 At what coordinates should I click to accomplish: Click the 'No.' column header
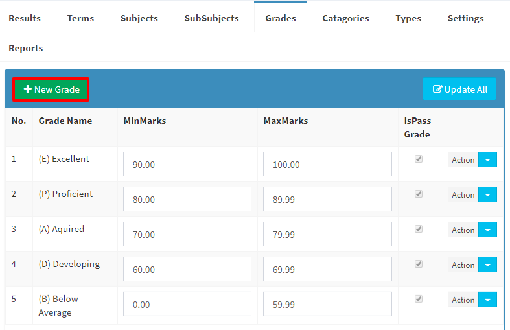point(19,121)
